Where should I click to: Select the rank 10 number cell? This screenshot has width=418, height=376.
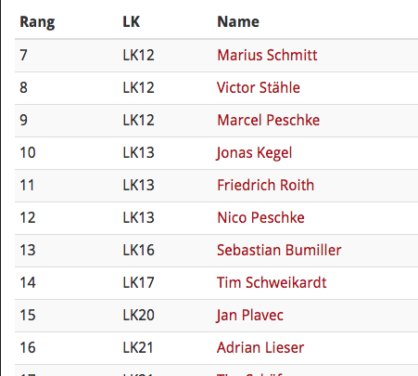[28, 153]
